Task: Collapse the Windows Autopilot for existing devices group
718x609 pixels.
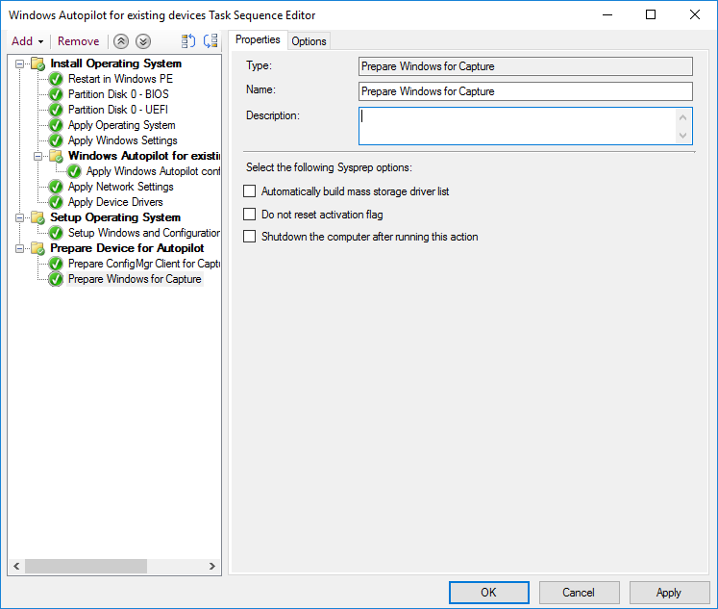Action: 38,156
